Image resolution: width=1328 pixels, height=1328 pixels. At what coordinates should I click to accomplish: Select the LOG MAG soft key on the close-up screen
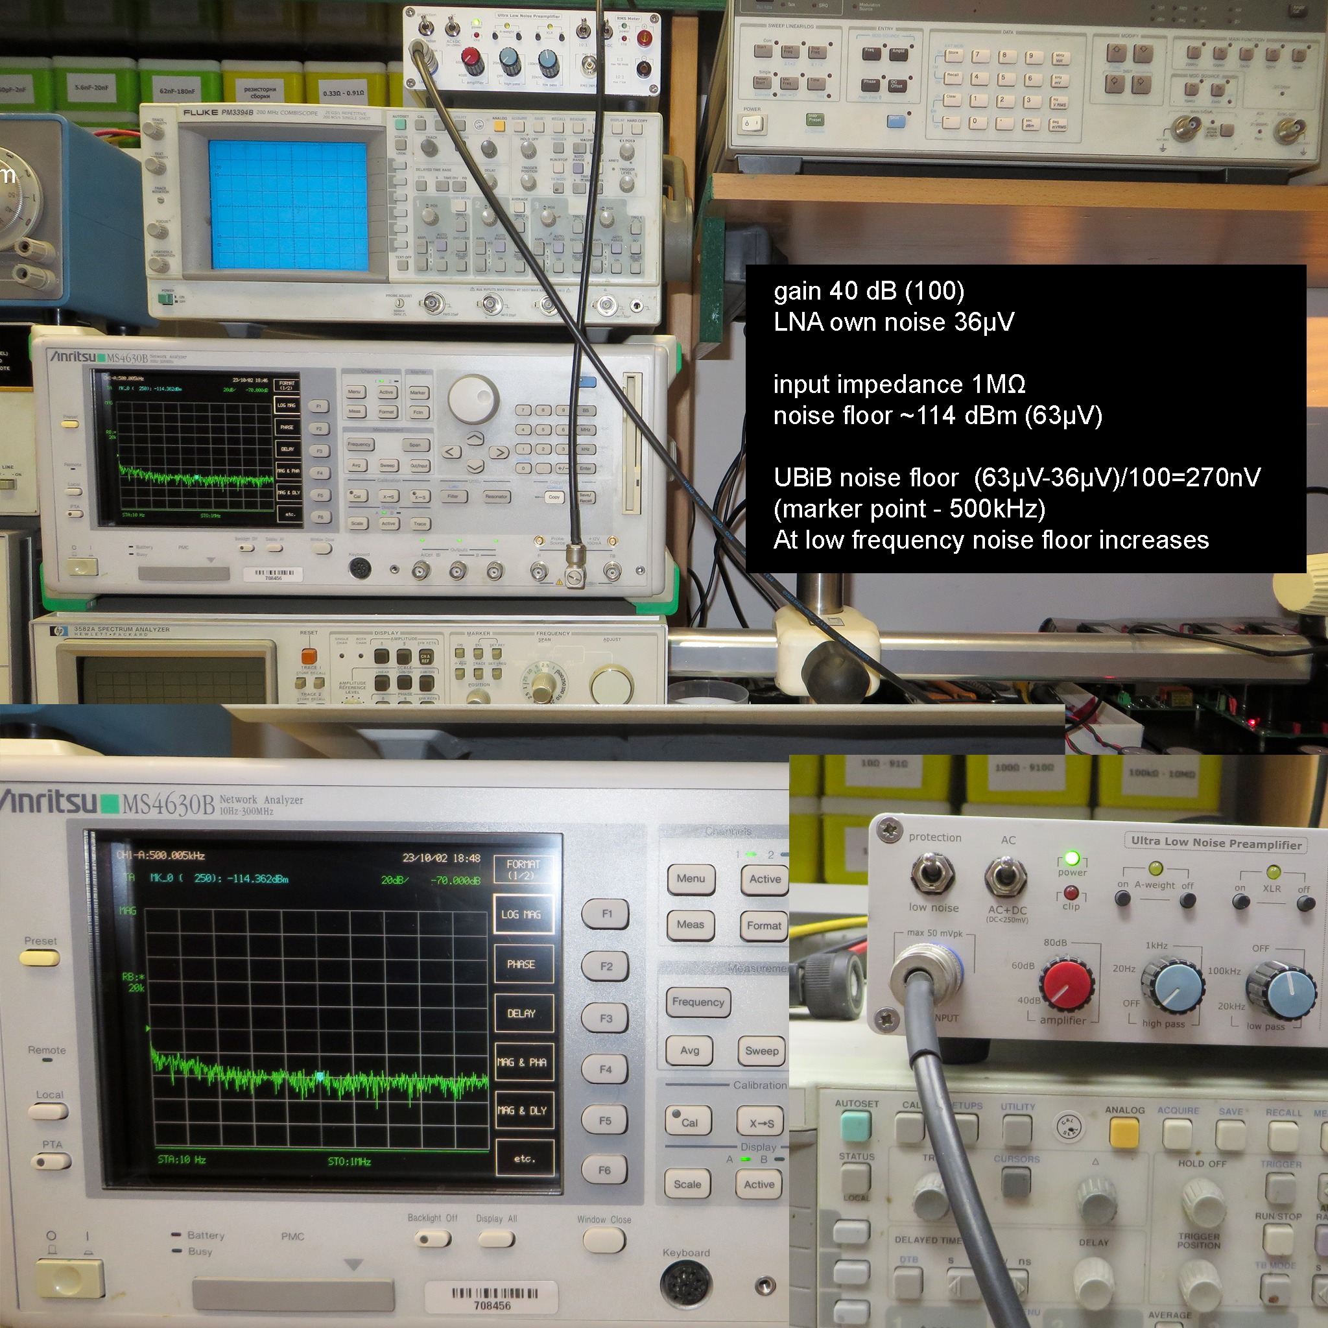pyautogui.click(x=523, y=914)
